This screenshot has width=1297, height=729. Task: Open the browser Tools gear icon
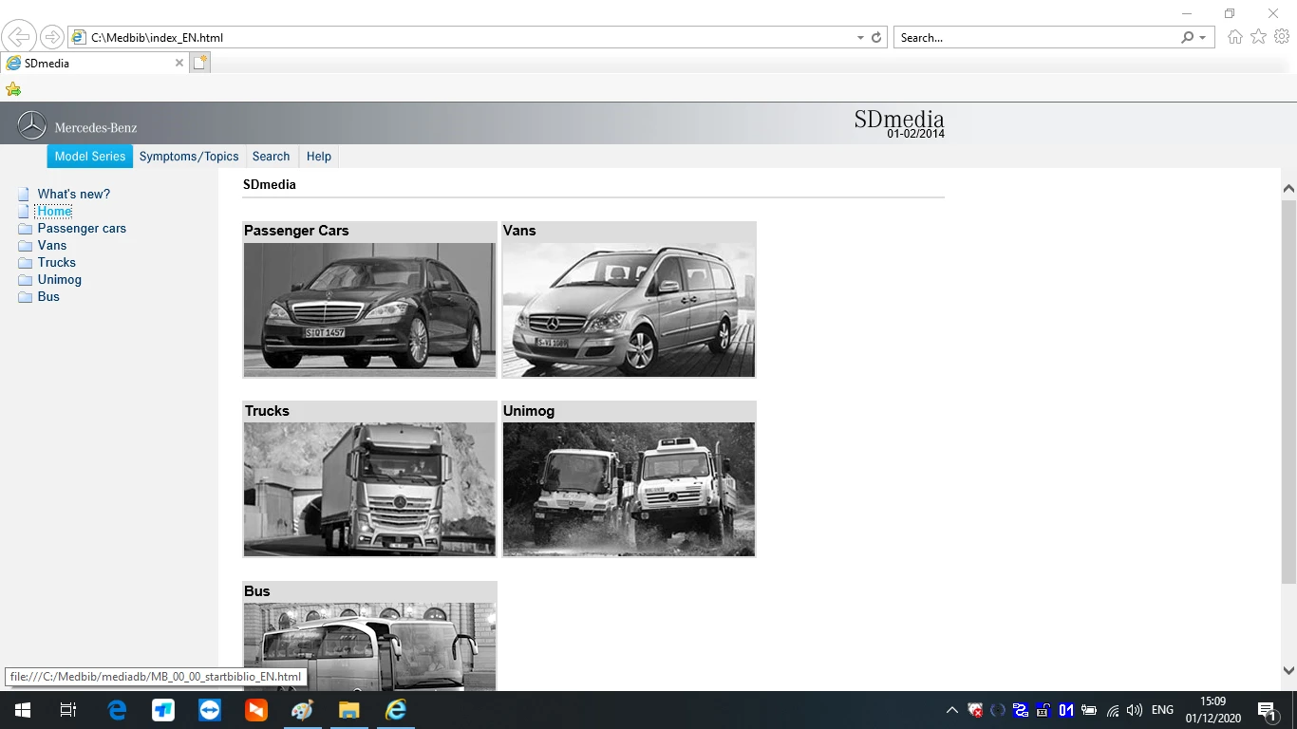[x=1282, y=37]
